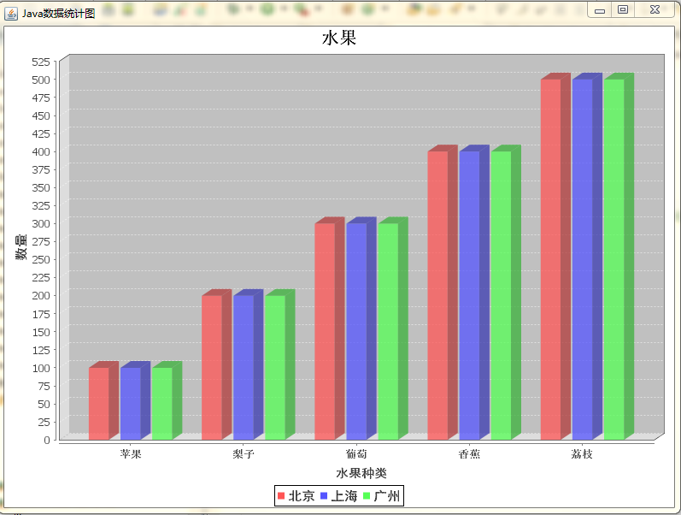681x515 pixels.
Task: Click the 荔枝 category label
Action: click(582, 454)
